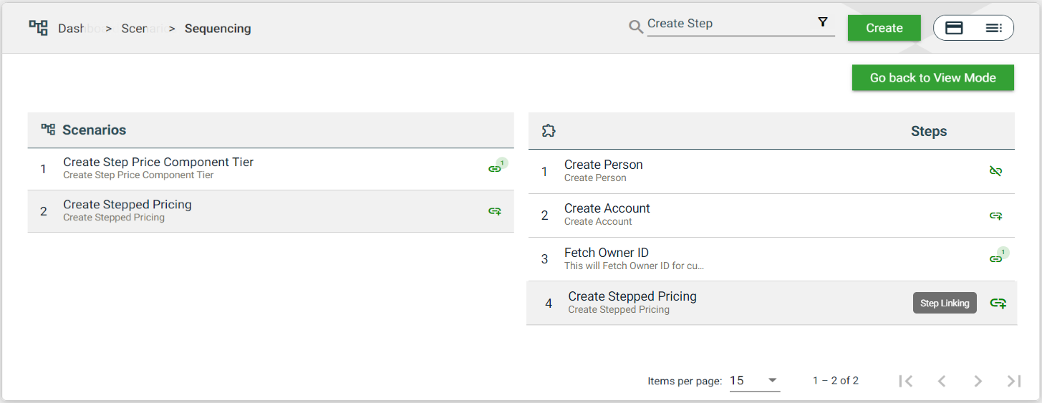Click add-link icon for Create Stepped Pricing scenario
Screen dimensions: 1042x403
tap(494, 211)
